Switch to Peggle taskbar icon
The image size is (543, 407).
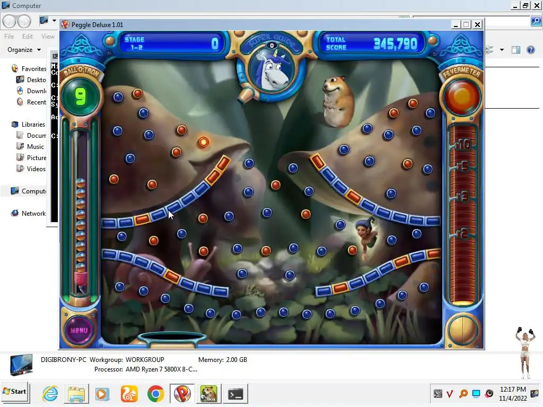[182, 394]
